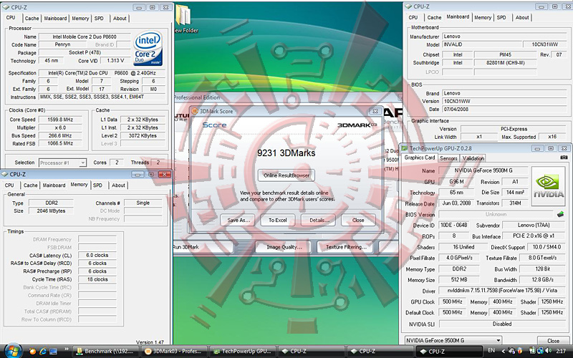
Task: Open the Windows Start orb
Action: coord(13,351)
